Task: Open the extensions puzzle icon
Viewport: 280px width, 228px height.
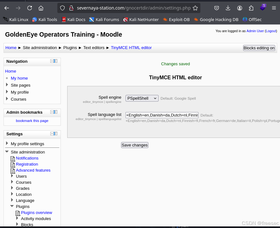Action: click(x=251, y=8)
